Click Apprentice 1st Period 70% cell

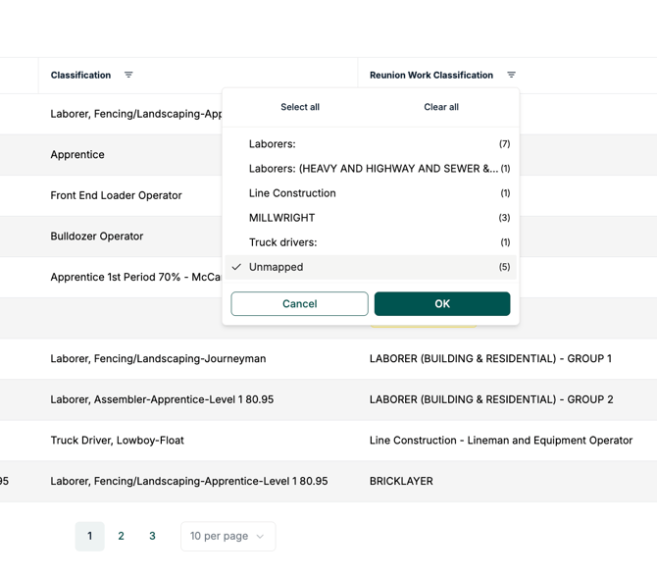[x=135, y=277]
